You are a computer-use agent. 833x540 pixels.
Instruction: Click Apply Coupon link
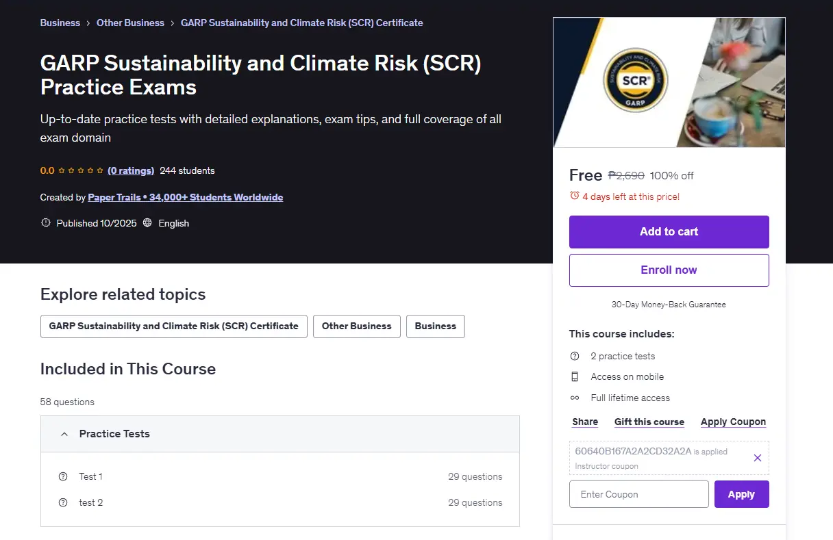[x=733, y=422]
